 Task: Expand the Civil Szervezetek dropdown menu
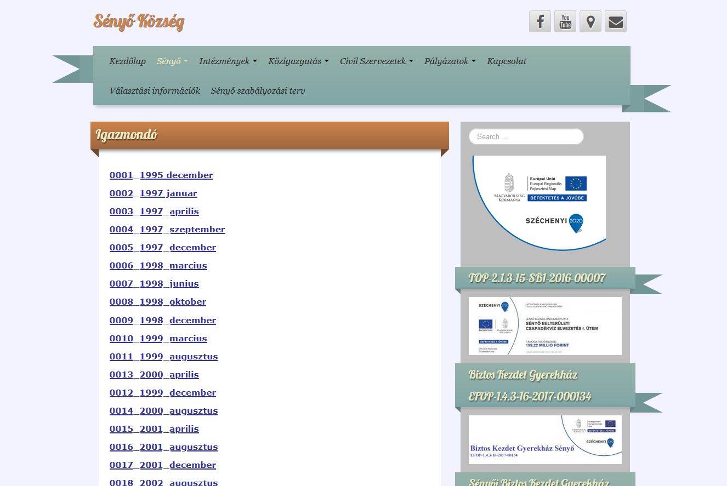[x=377, y=61]
